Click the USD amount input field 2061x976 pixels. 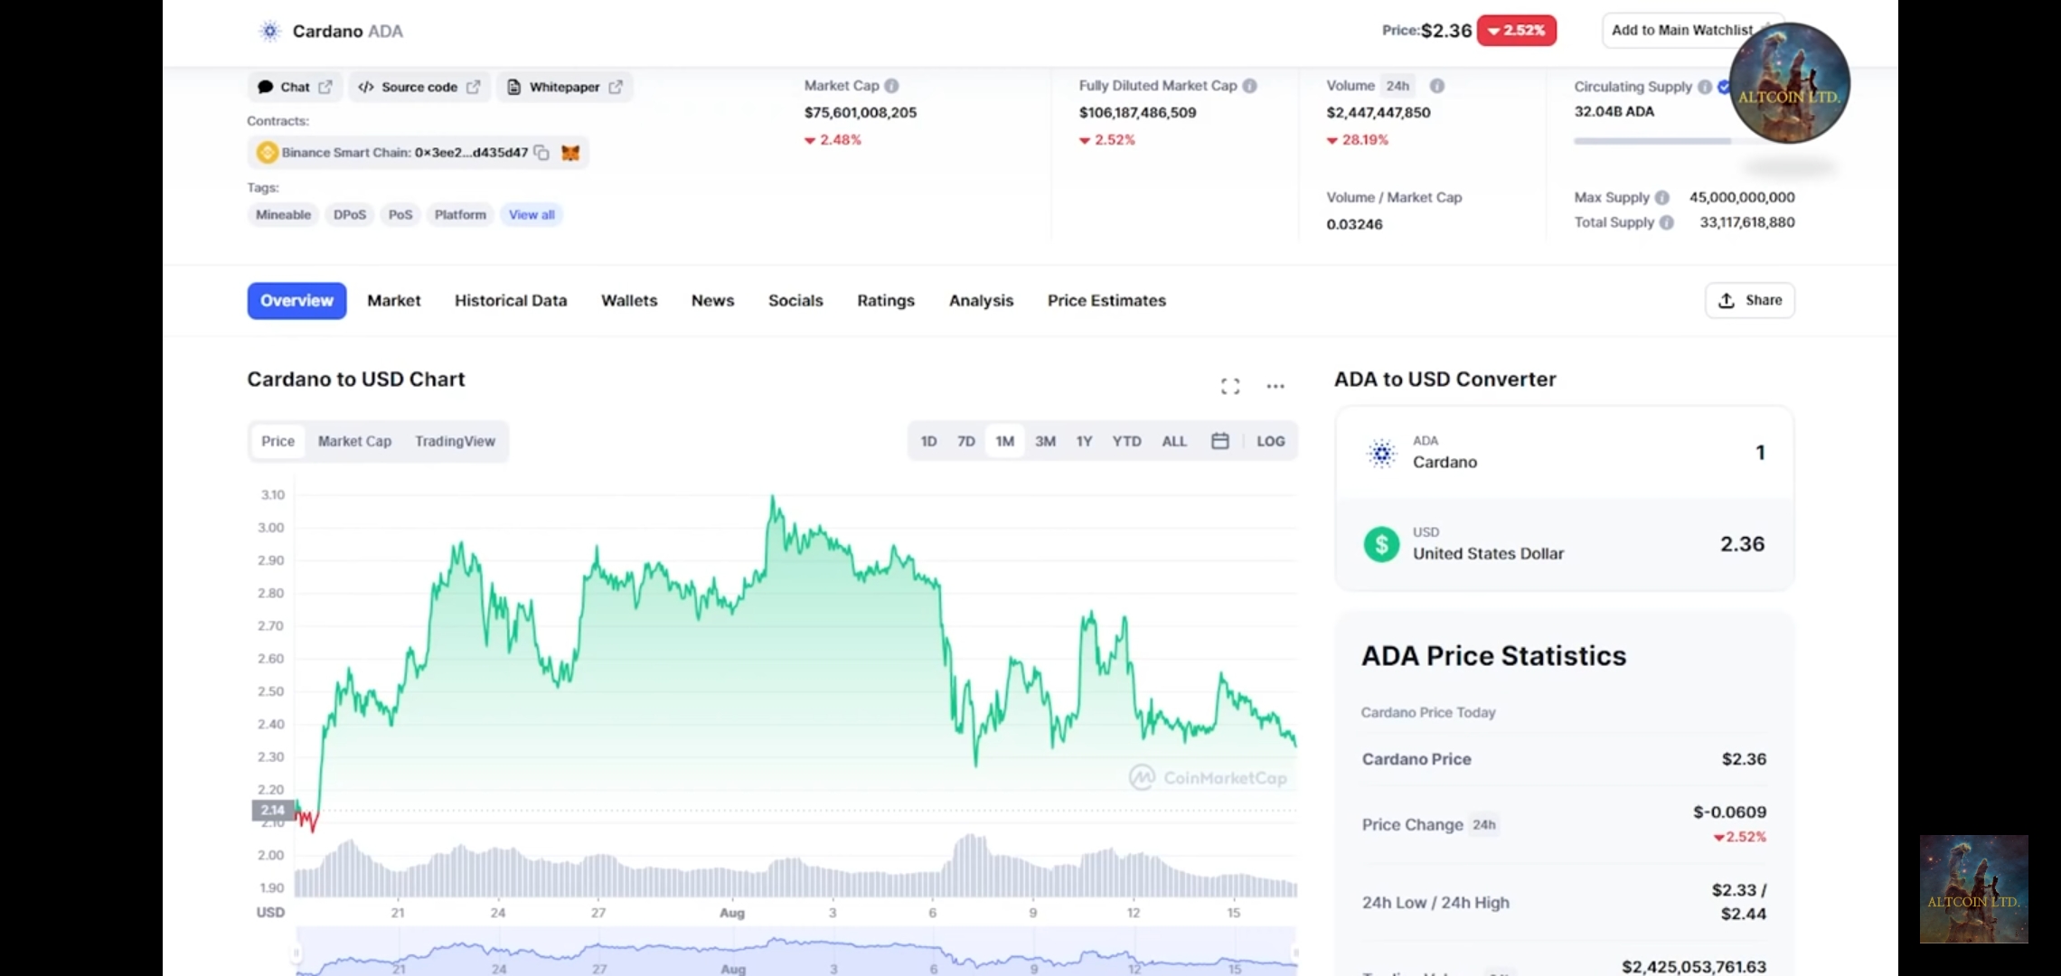point(1565,544)
